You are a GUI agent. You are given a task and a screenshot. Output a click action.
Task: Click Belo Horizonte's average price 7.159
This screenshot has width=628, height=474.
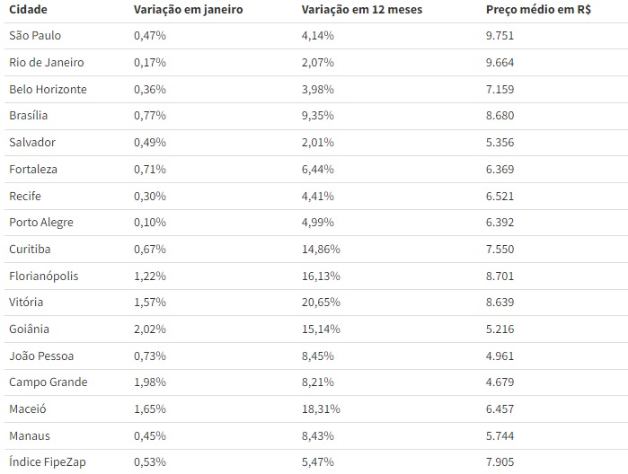pos(500,89)
